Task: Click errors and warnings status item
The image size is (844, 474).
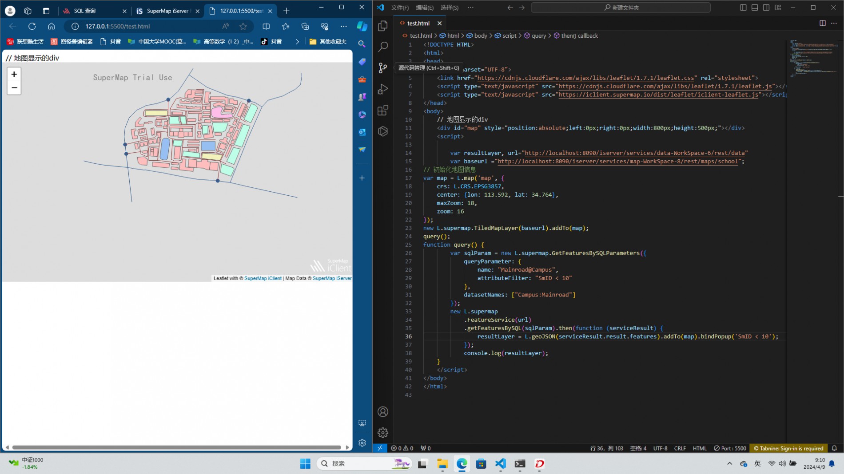Action: pyautogui.click(x=402, y=448)
